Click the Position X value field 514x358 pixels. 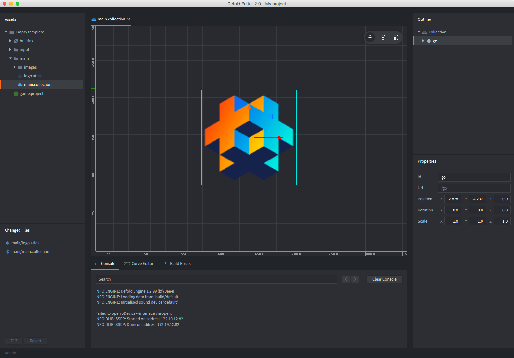(x=453, y=199)
